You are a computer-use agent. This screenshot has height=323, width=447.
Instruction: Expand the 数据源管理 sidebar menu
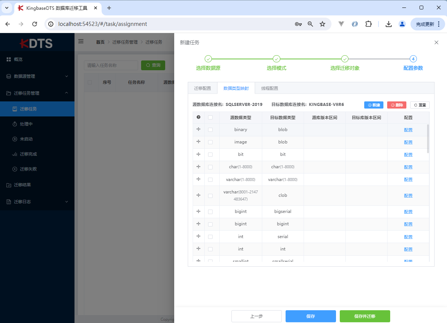pos(37,76)
